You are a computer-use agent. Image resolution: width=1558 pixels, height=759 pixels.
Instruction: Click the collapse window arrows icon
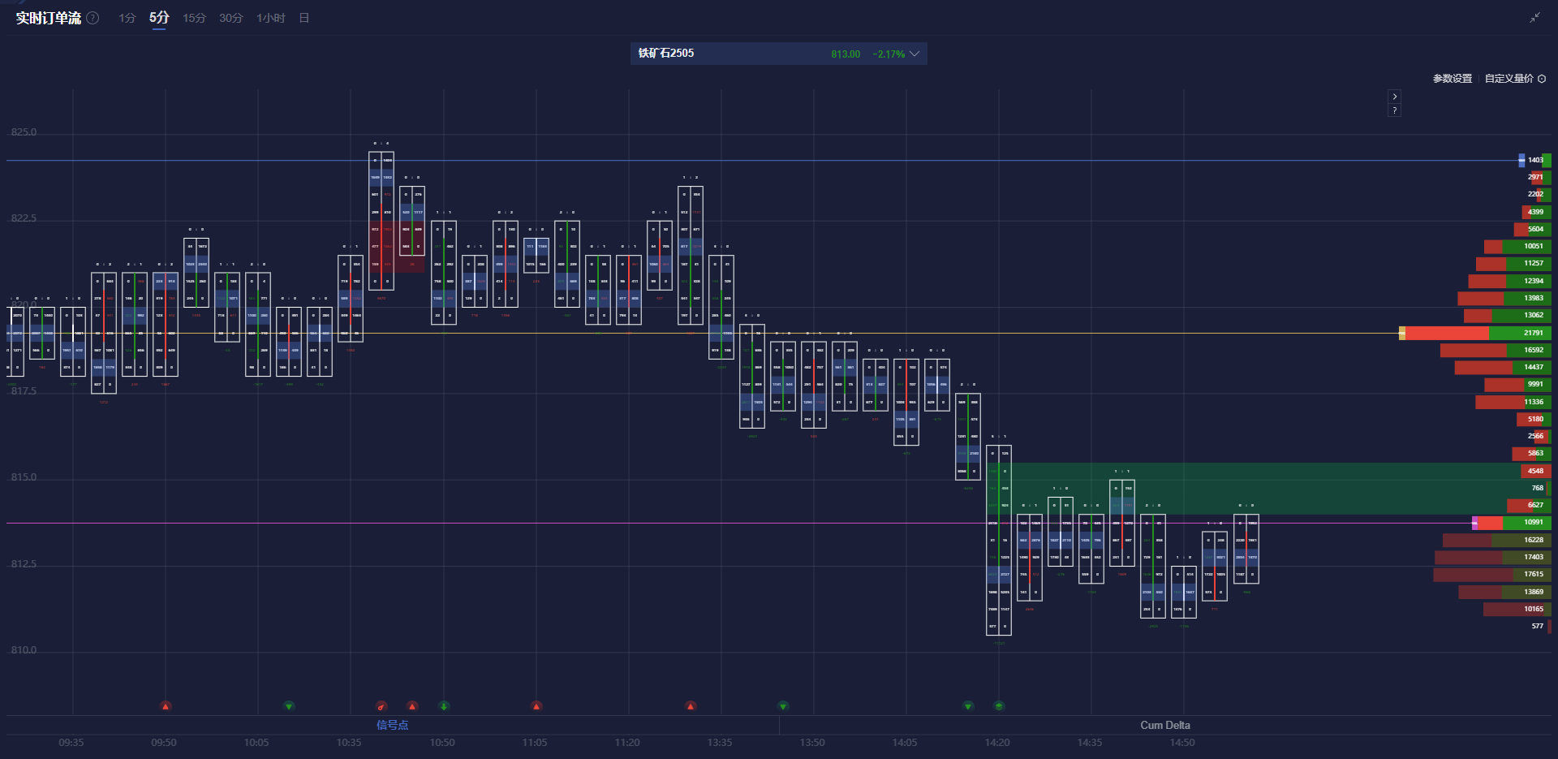(1534, 18)
